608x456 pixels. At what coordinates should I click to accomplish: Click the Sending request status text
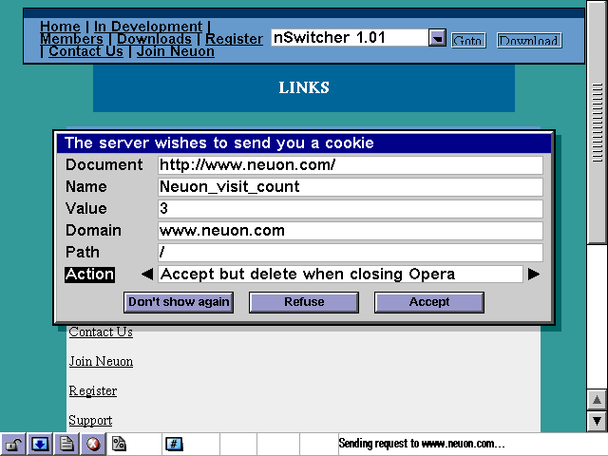point(421,444)
